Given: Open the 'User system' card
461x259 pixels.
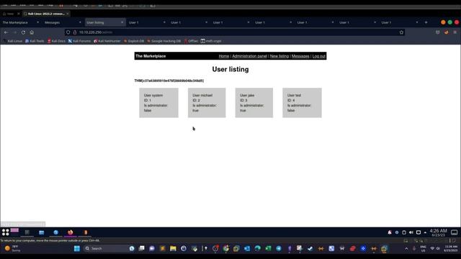Looking at the screenshot, I should [158, 103].
